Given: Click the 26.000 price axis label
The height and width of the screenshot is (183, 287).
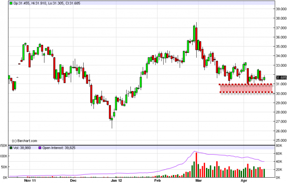Looking at the screenshot, I should 281,131.
